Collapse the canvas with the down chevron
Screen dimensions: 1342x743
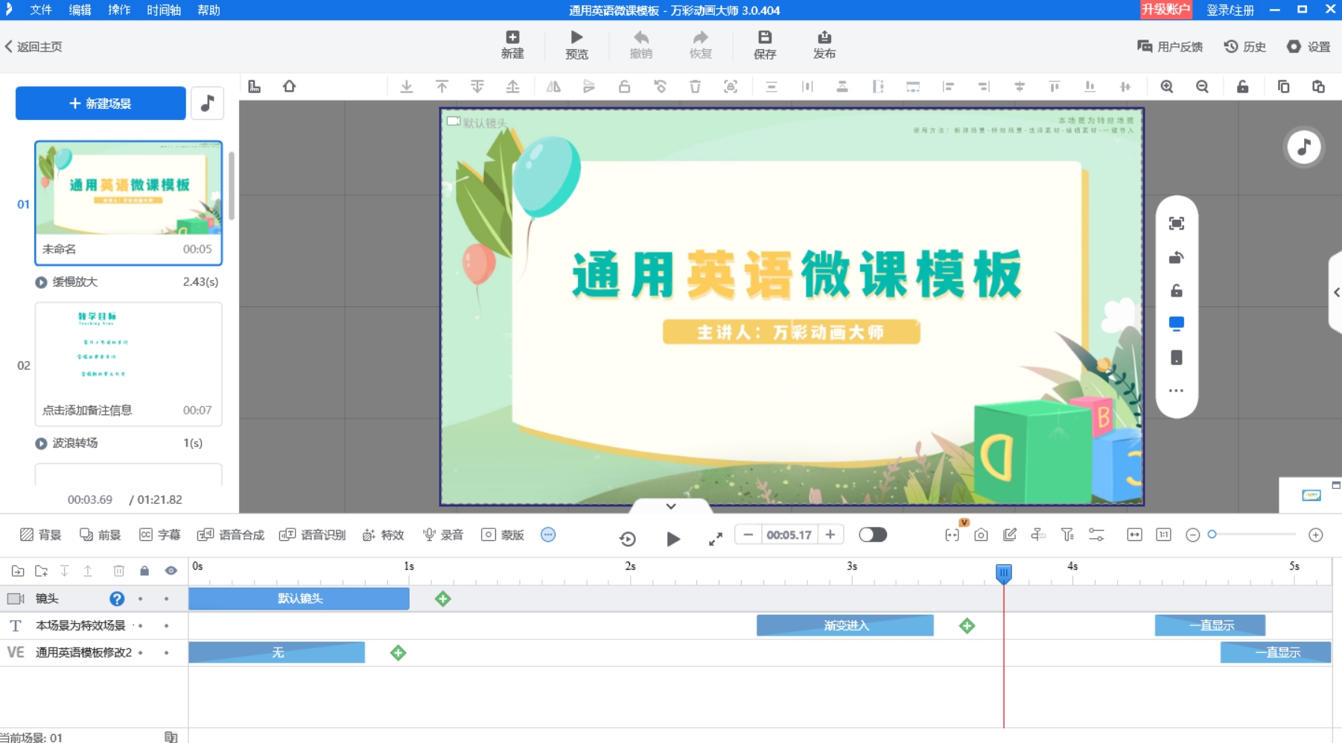pos(671,506)
